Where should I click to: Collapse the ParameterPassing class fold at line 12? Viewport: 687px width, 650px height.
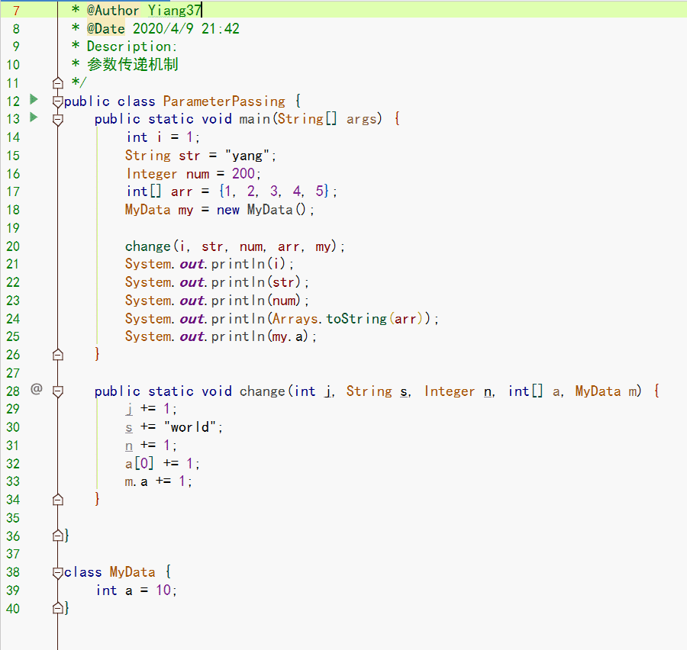point(58,101)
